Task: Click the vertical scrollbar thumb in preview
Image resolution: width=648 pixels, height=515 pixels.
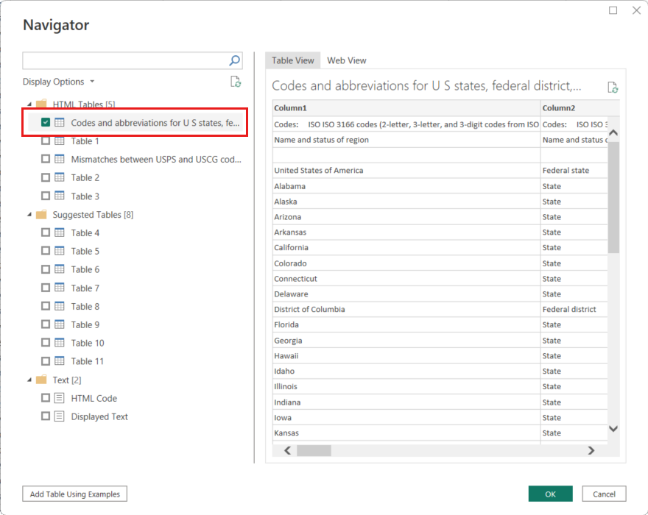Action: tap(613, 197)
